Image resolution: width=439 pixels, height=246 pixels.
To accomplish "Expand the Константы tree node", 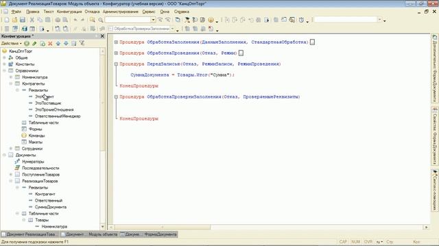I will (4, 64).
